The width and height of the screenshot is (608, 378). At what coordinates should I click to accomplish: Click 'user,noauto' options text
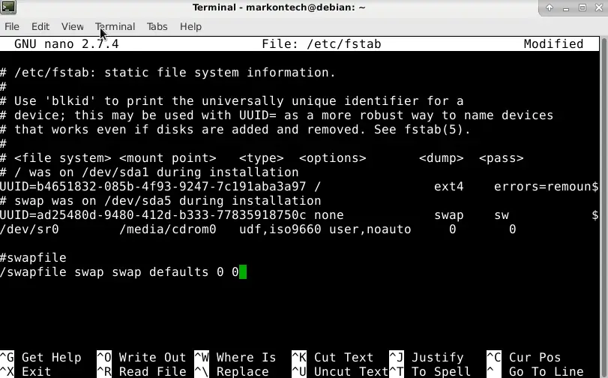point(370,229)
